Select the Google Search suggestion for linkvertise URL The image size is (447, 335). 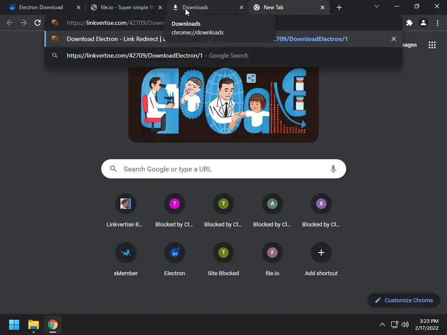[223, 55]
